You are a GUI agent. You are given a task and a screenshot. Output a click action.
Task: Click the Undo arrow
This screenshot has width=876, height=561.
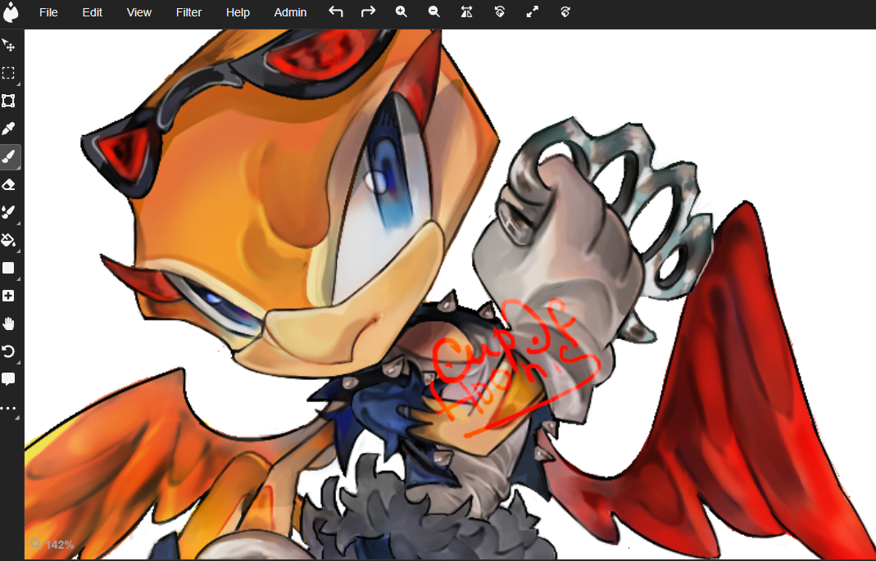pyautogui.click(x=336, y=11)
